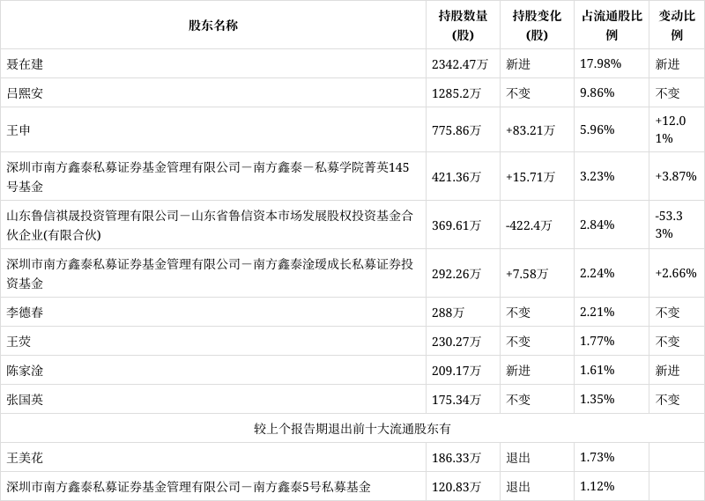705x501 pixels.
Task: Click the value 369.61万
Action: tap(456, 225)
